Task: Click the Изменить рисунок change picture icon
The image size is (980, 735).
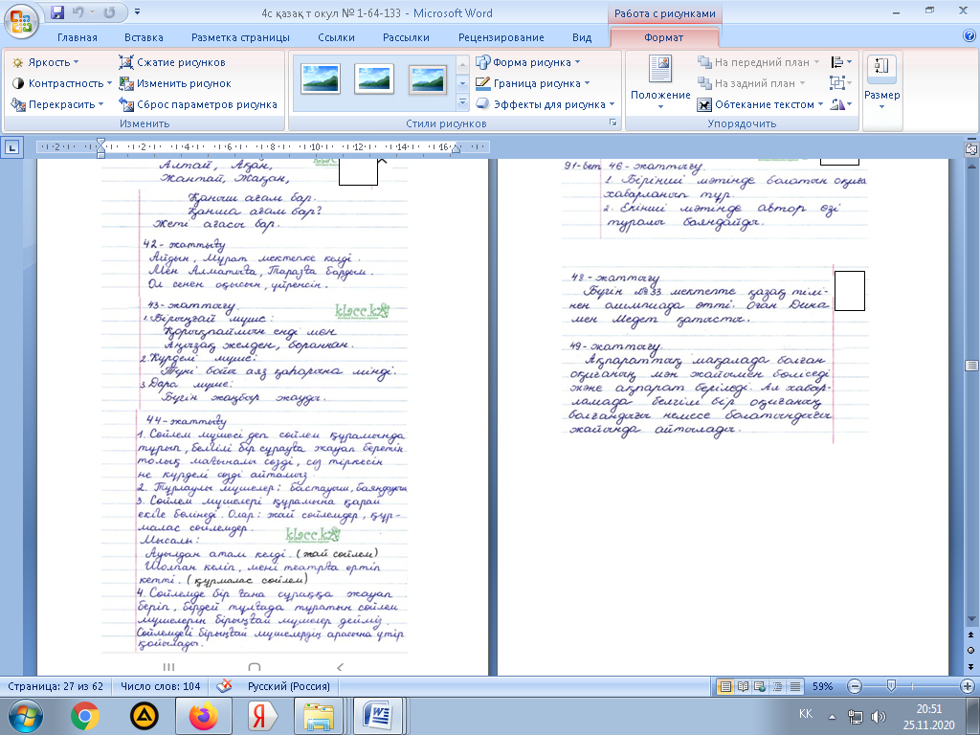Action: (x=127, y=83)
